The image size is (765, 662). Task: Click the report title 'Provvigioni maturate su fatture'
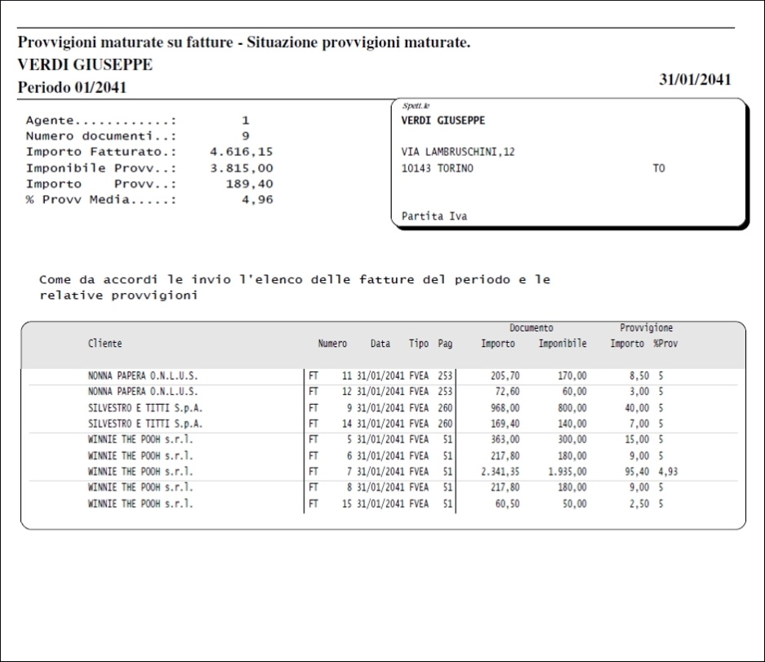[x=126, y=42]
